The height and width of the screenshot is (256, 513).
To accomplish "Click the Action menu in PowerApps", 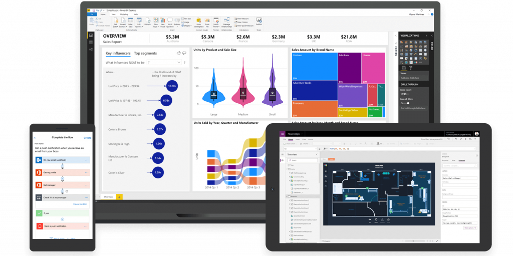I will (x=311, y=139).
